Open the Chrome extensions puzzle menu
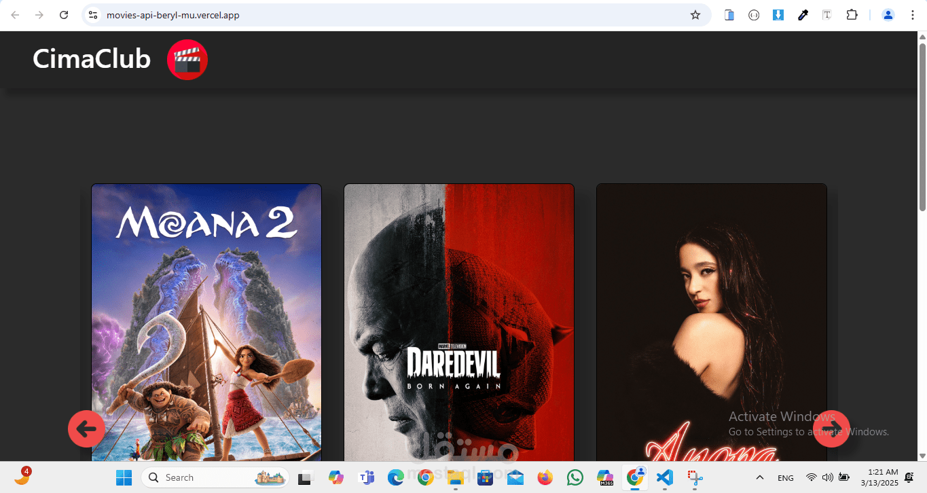The height and width of the screenshot is (493, 927). 852,15
